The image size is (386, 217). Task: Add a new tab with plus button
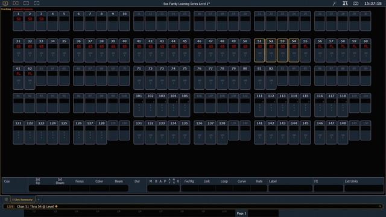39,200
